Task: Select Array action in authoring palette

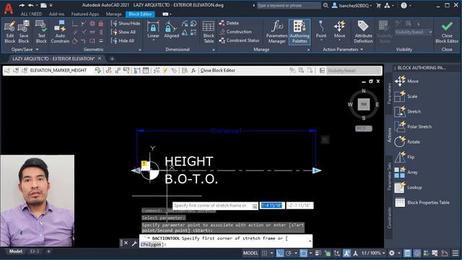Action: (406, 172)
